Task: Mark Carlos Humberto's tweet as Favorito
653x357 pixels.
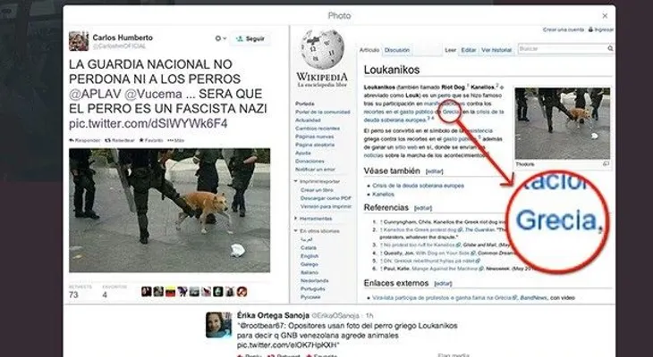Action: [x=151, y=140]
